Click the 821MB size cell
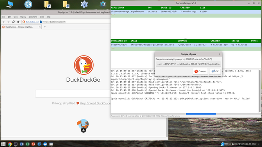The height and width of the screenshot is (147, 262). [x=203, y=12]
